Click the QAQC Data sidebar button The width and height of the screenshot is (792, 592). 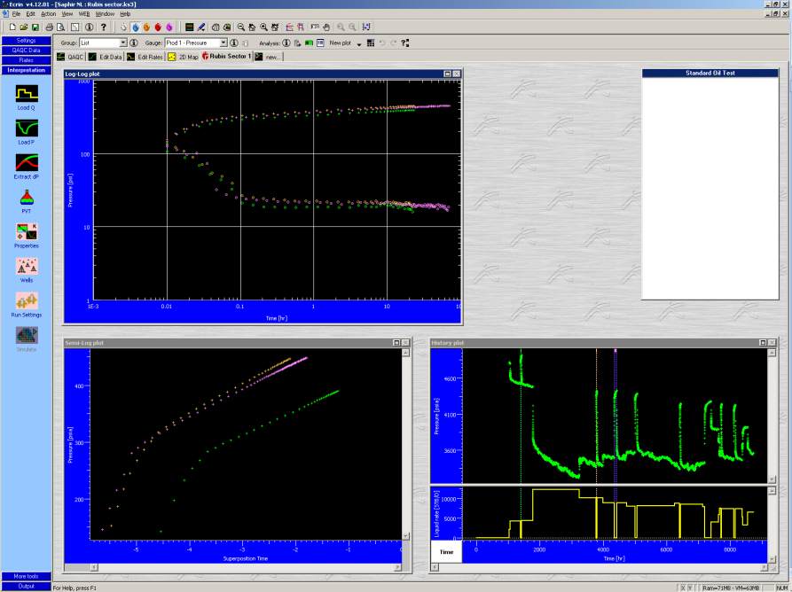click(27, 51)
